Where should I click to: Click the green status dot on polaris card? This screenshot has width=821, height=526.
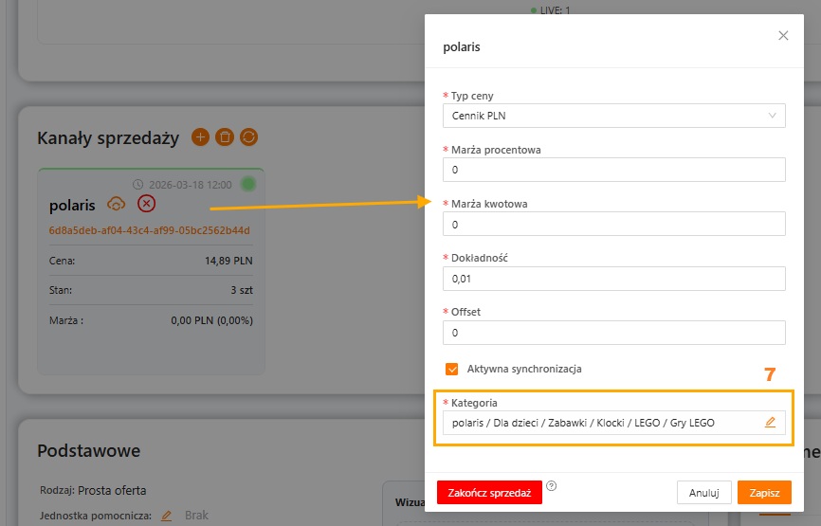(x=248, y=184)
